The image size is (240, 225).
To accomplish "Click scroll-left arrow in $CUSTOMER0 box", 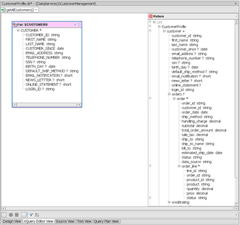I will [14, 104].
